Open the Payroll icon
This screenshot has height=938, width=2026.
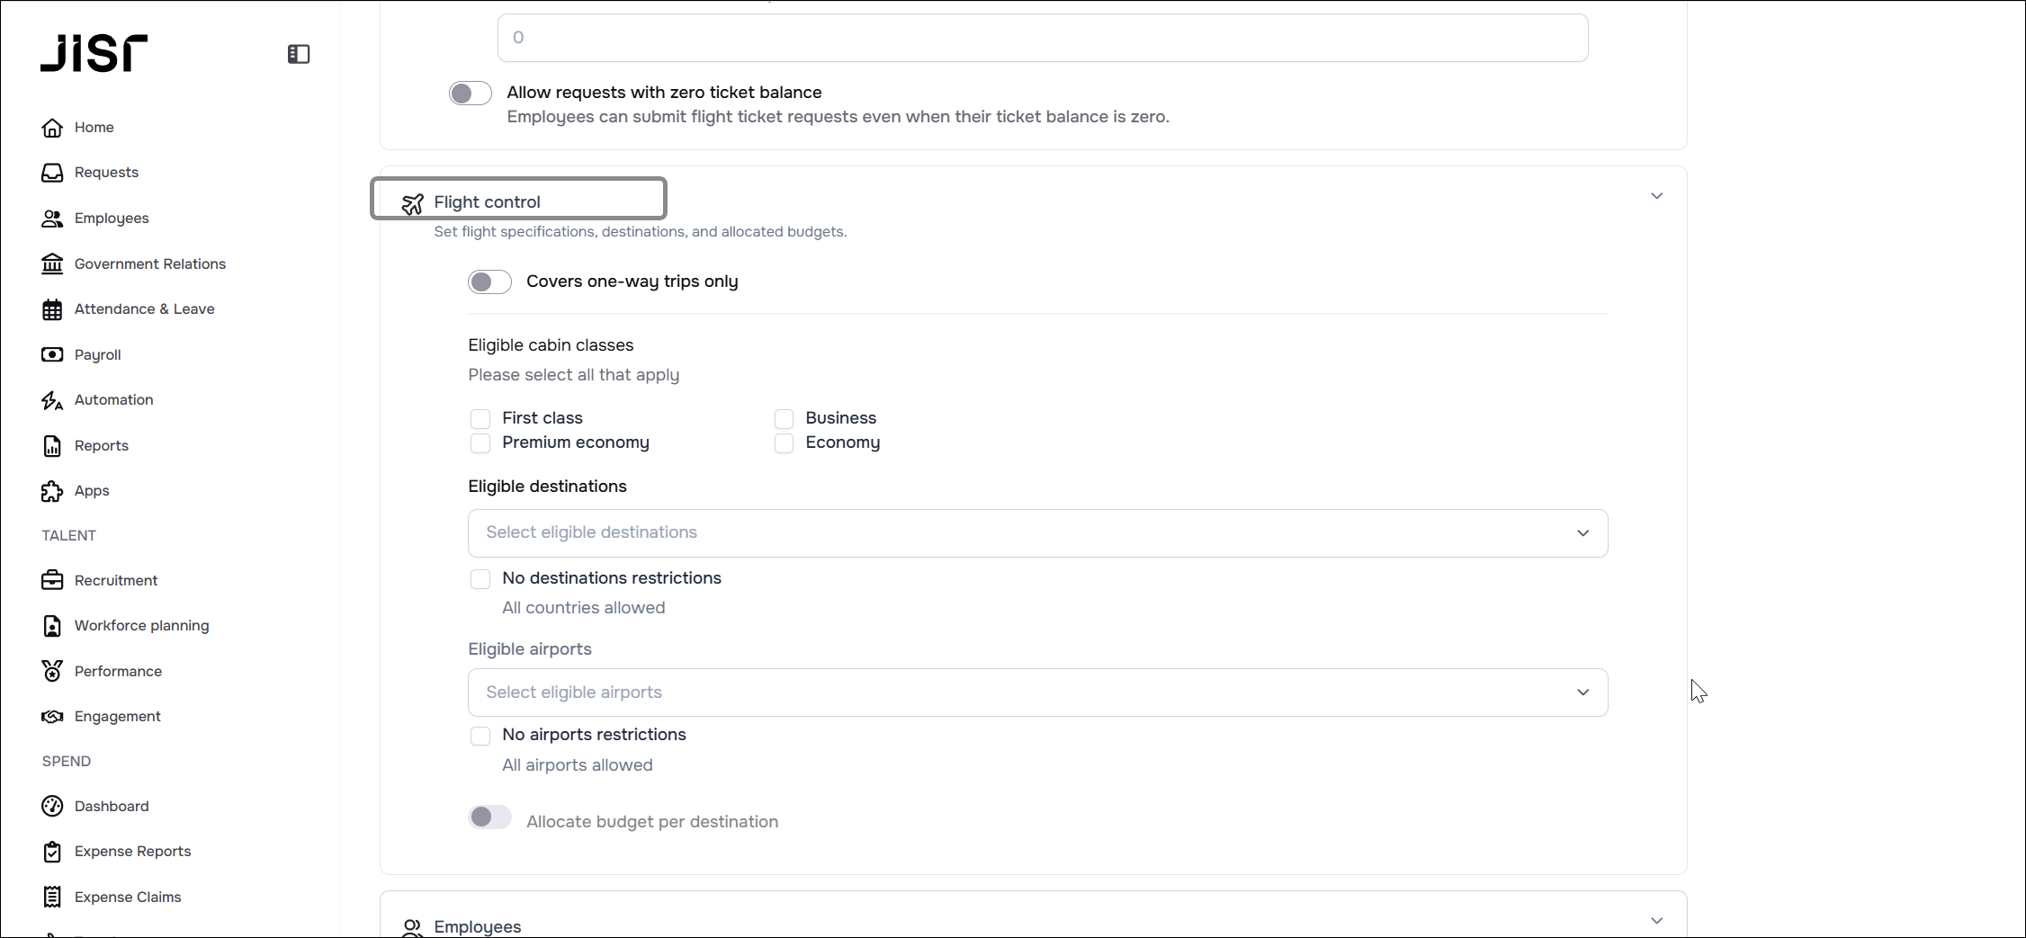point(52,354)
